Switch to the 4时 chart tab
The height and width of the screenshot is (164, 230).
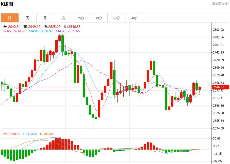pos(134,18)
